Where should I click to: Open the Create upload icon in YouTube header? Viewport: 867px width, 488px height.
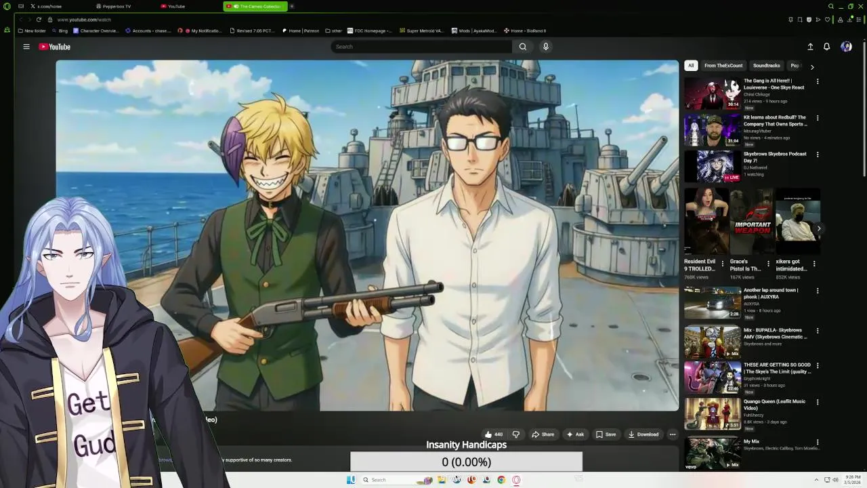point(810,47)
